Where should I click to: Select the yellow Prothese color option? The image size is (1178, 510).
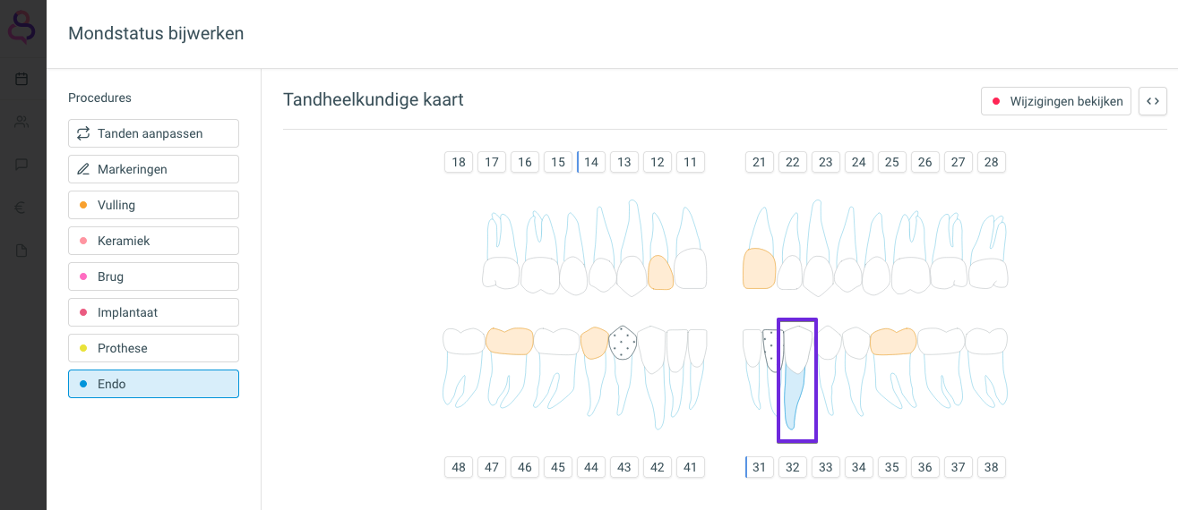pyautogui.click(x=153, y=348)
